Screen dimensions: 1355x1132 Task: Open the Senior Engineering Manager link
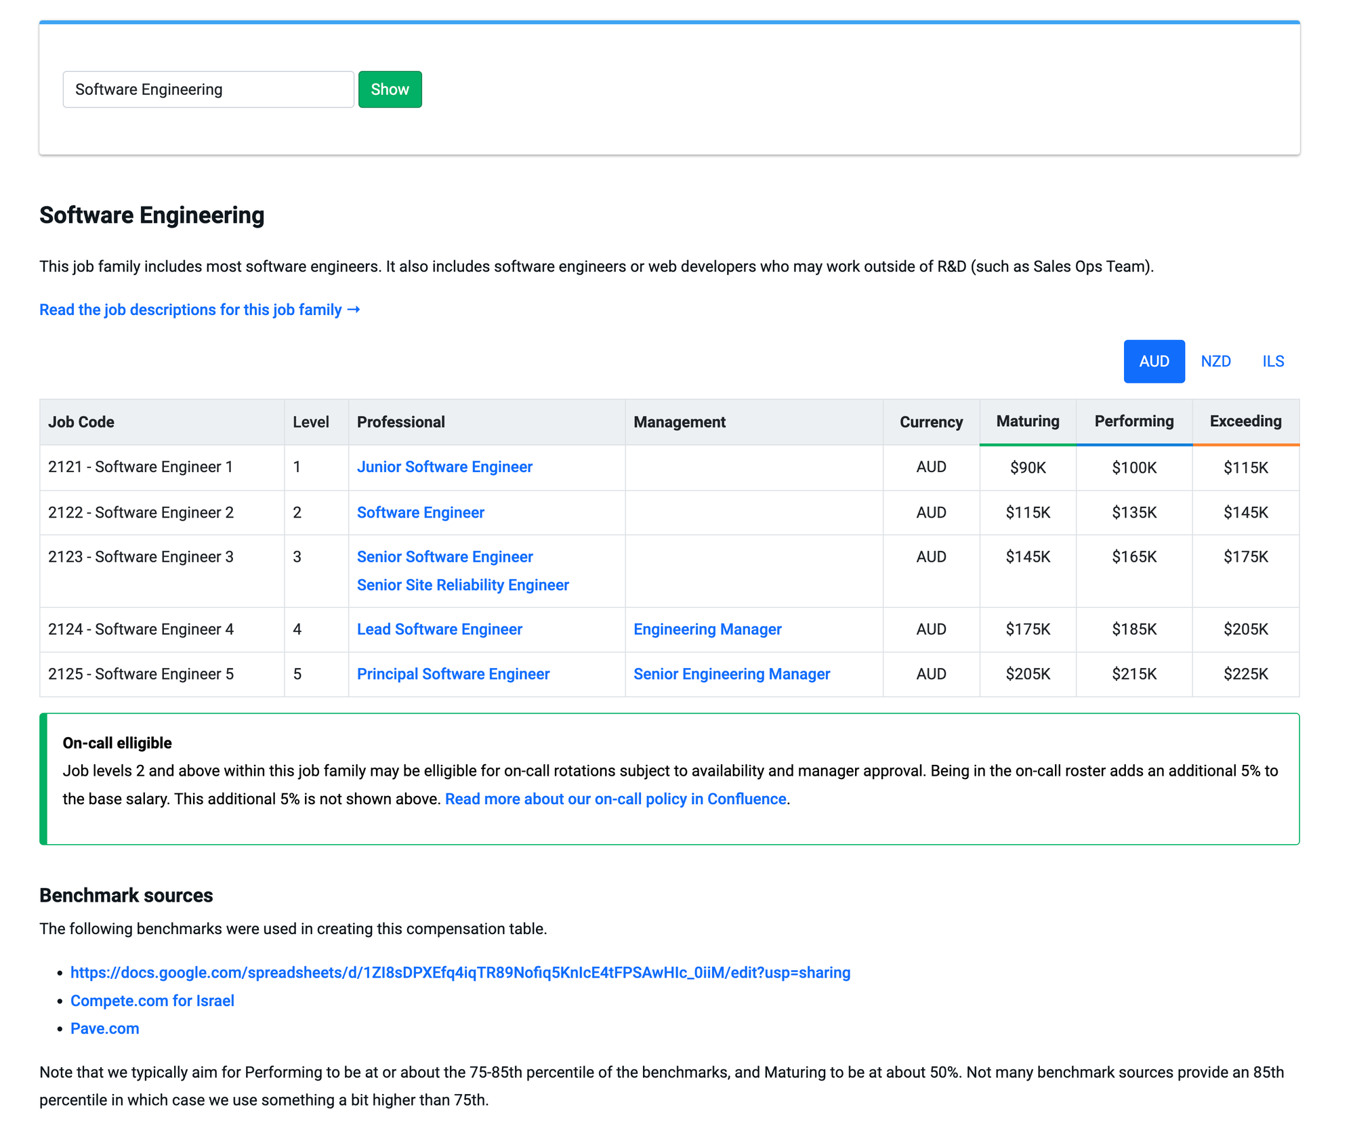pyautogui.click(x=731, y=674)
